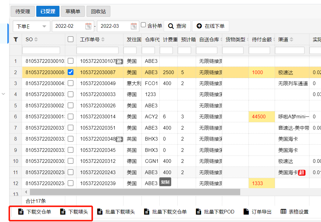Sort by 工作单号 column arrows
This screenshot has width=321, height=222.
pyautogui.click(x=103, y=39)
